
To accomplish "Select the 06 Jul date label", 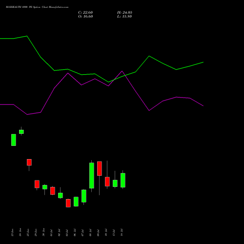I will click(x=75, y=232).
